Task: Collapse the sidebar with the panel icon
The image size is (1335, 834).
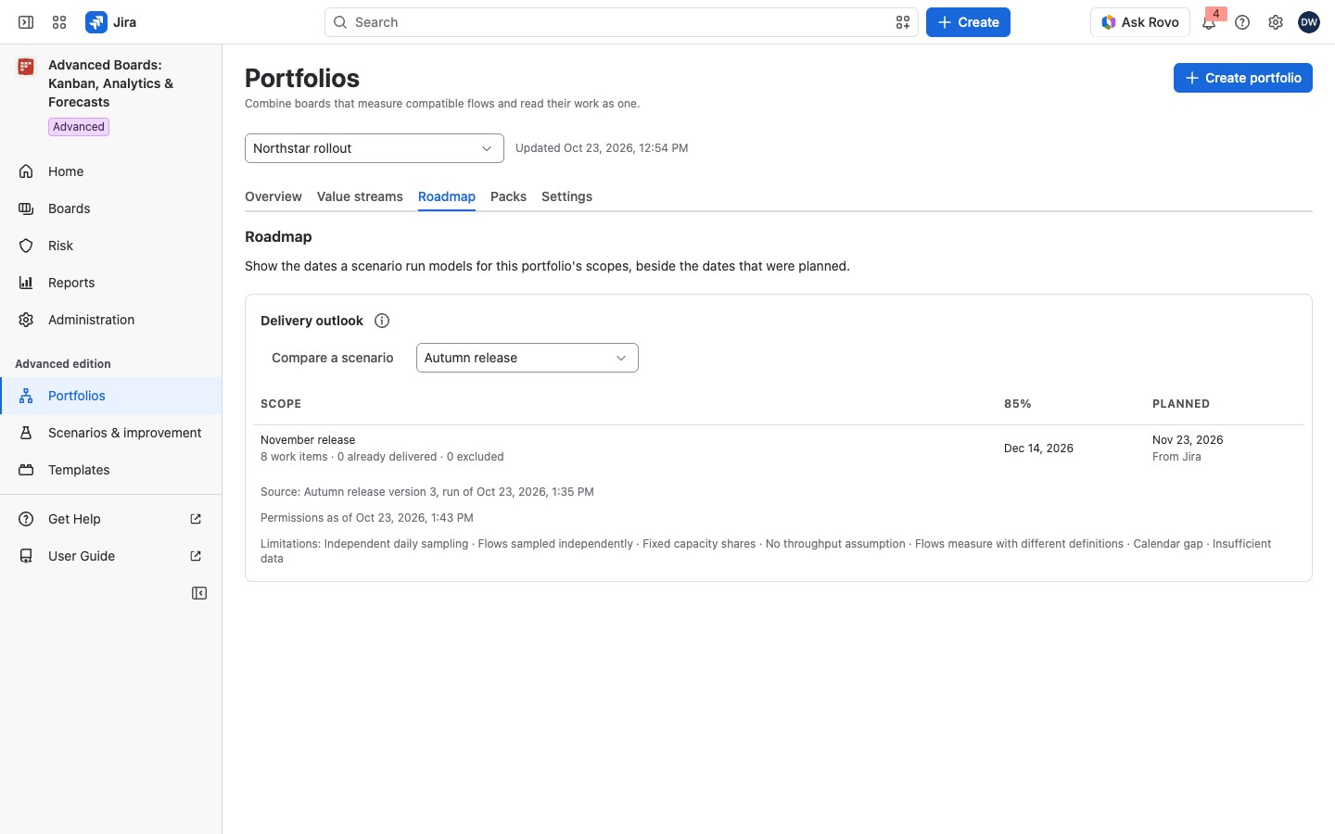Action: [199, 593]
